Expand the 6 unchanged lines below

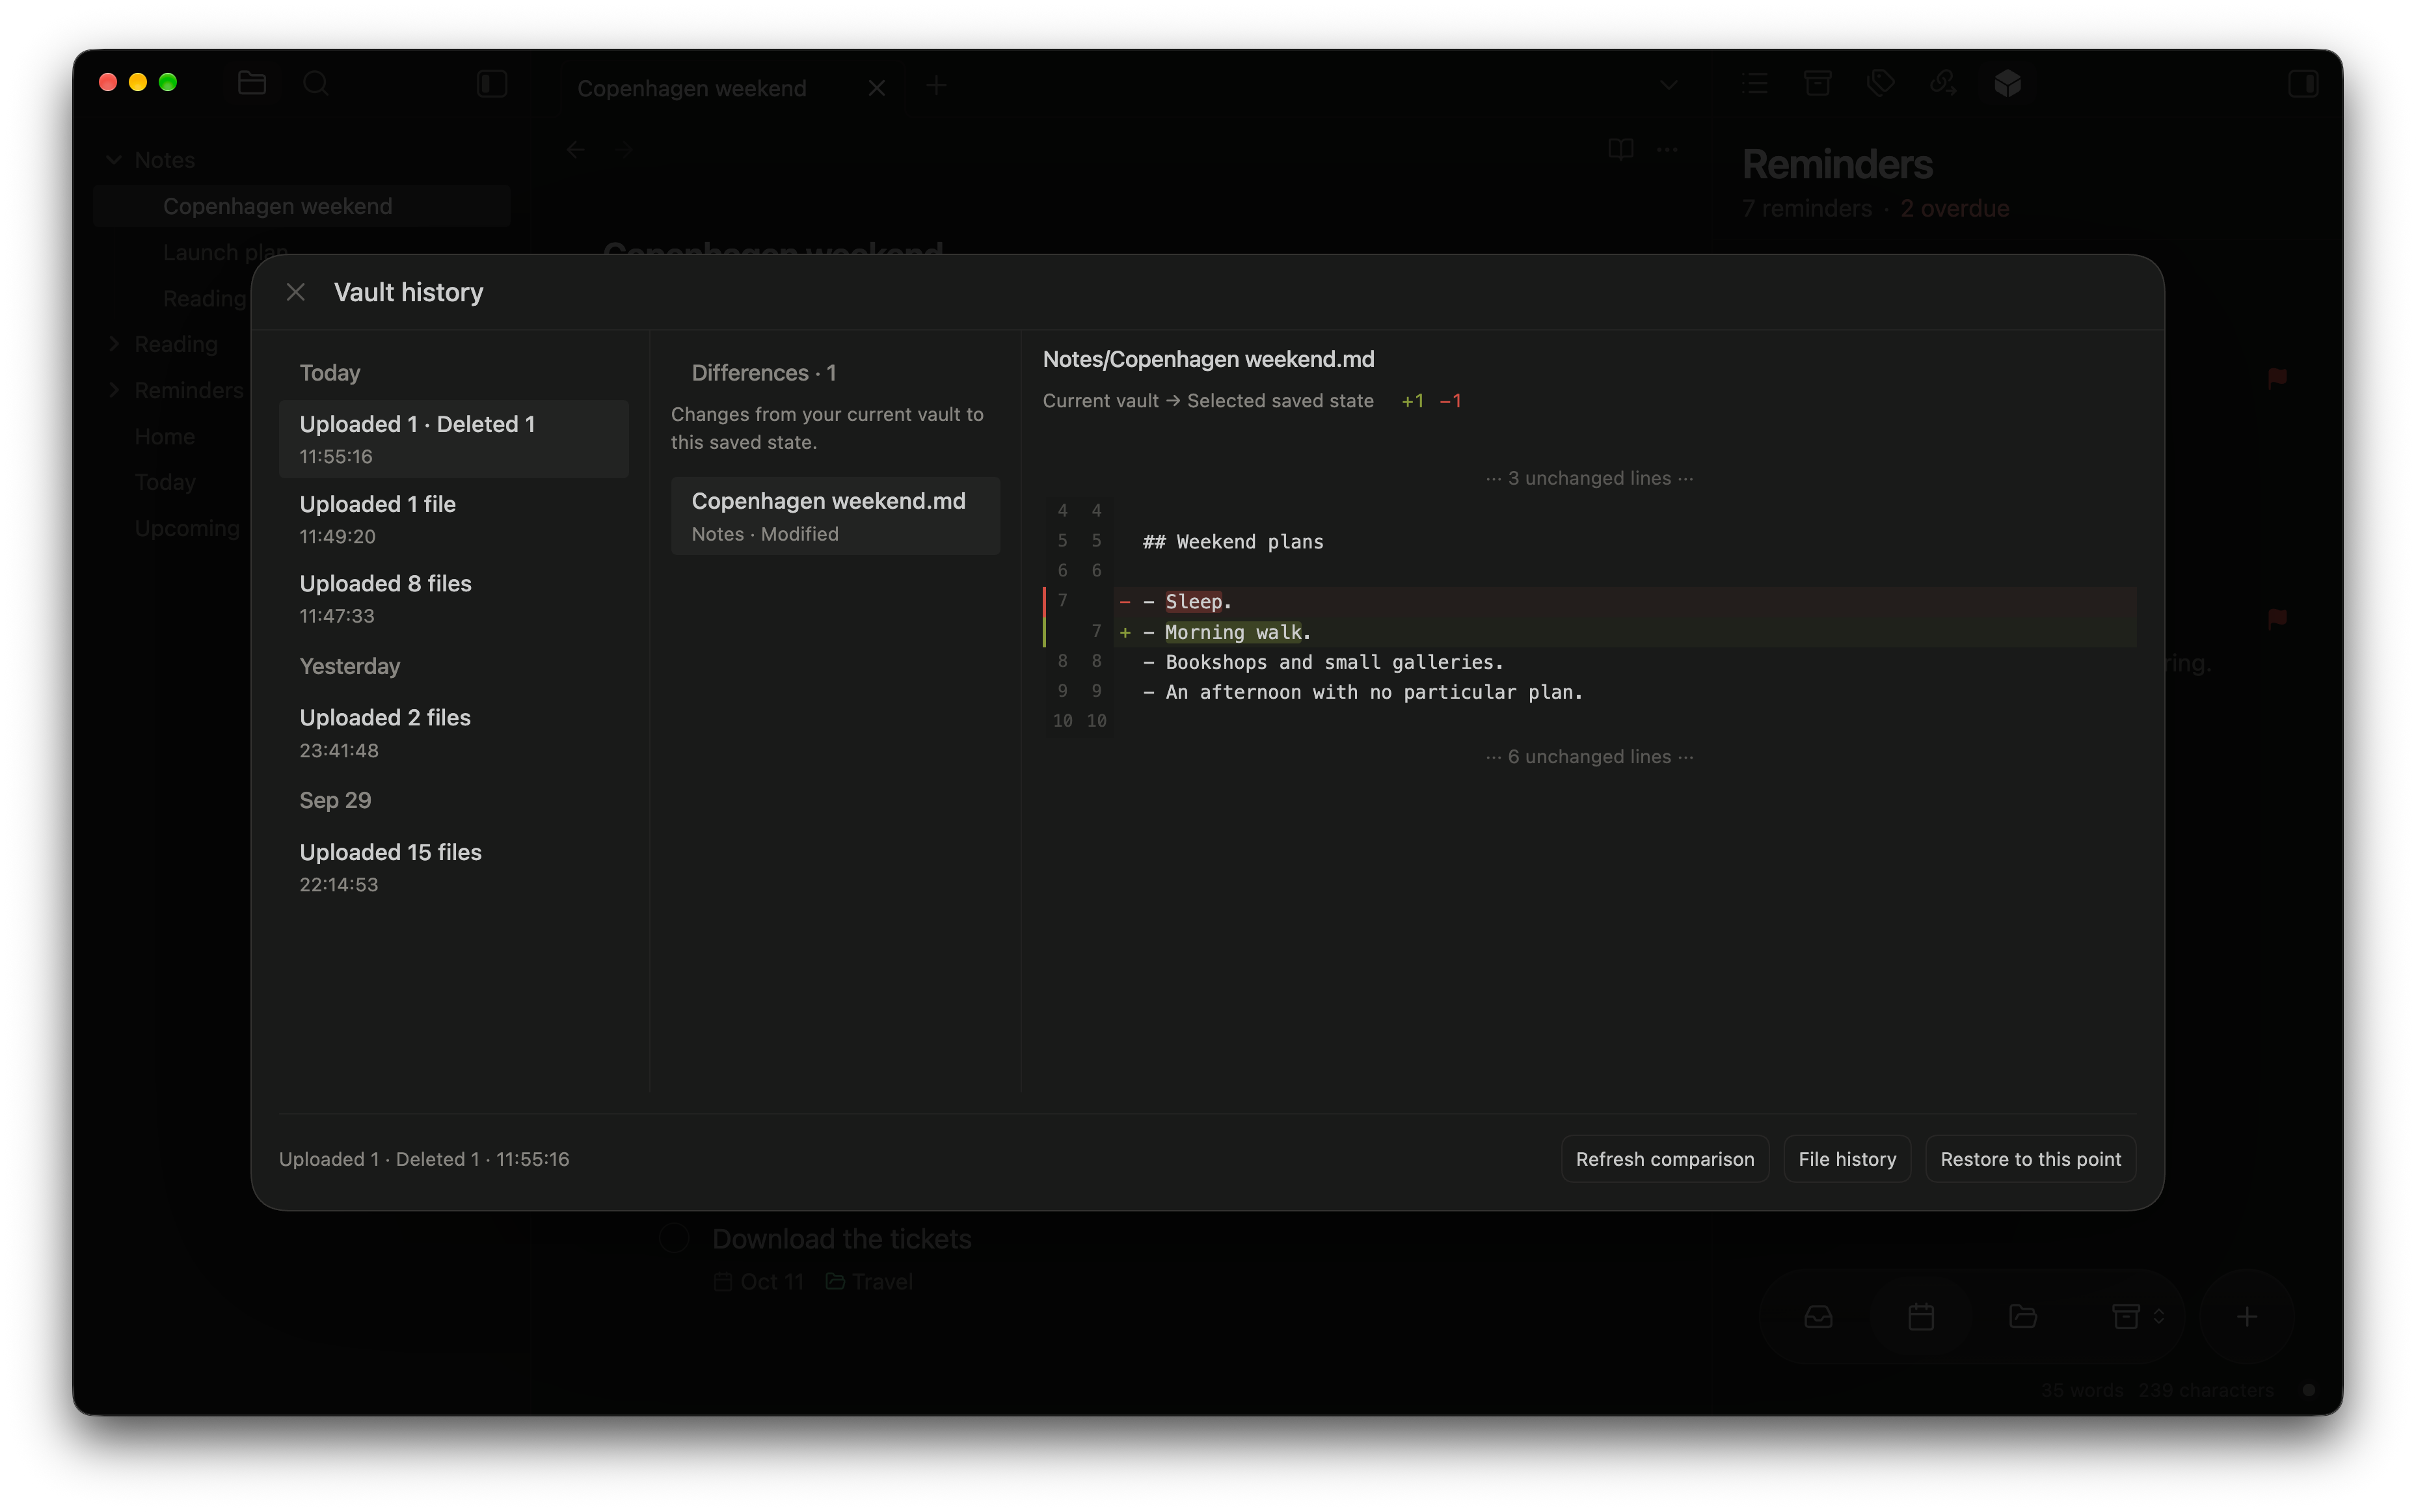click(1589, 757)
